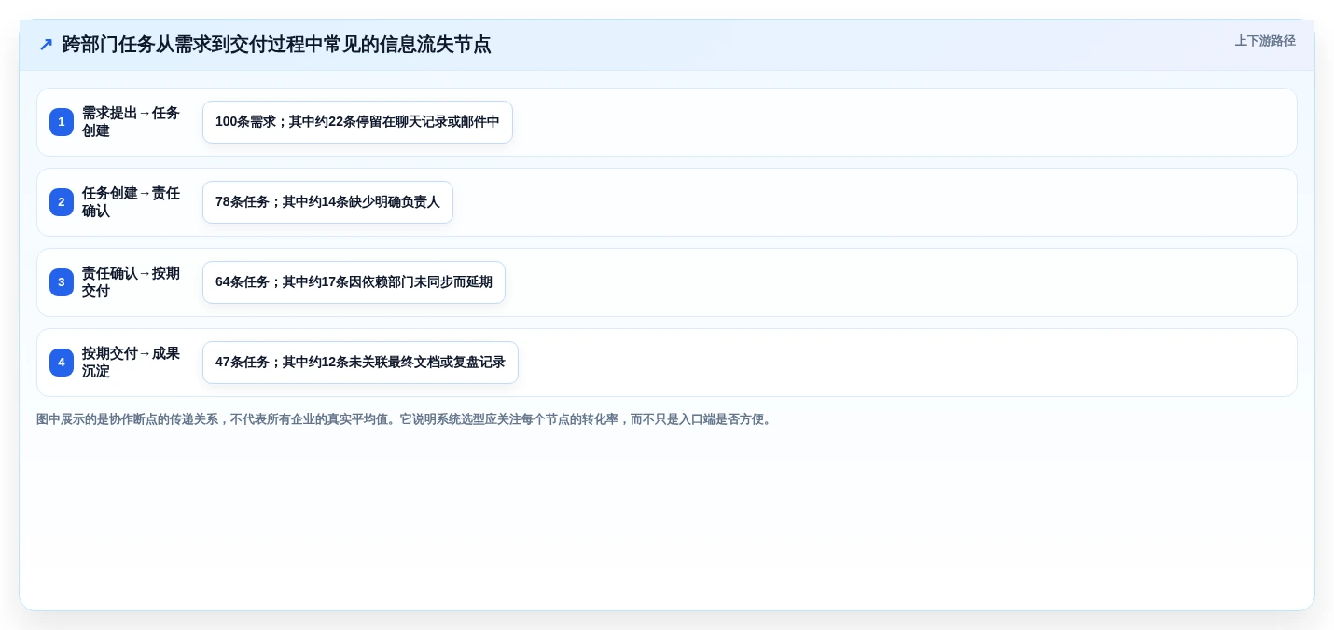Click the 需求提出→任务创建 label
The width and height of the screenshot is (1334, 630).
[131, 122]
